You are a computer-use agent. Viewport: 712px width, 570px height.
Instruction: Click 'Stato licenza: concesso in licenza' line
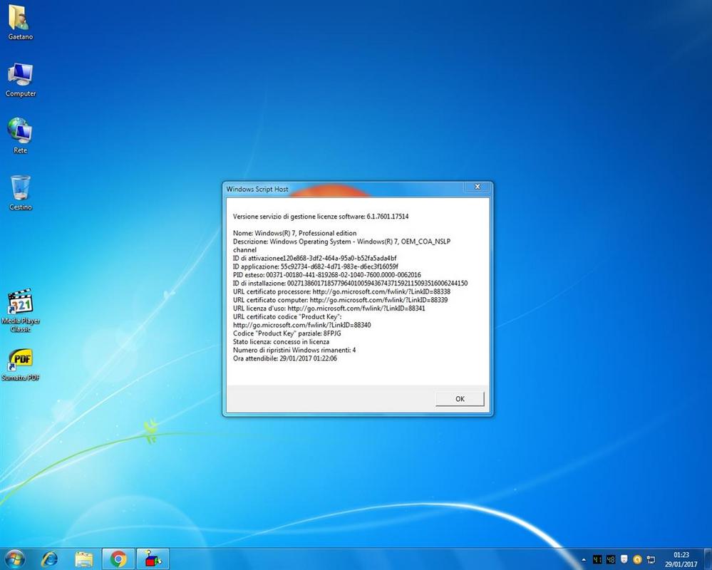pos(281,342)
